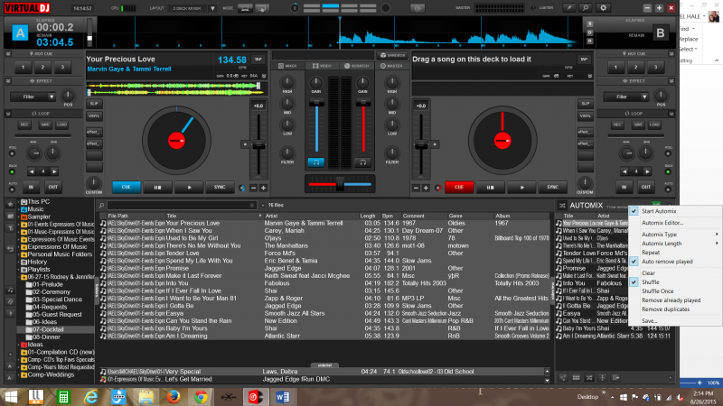Click the browser search field
Viewport: 723px width, 406px height.
[x=182, y=206]
